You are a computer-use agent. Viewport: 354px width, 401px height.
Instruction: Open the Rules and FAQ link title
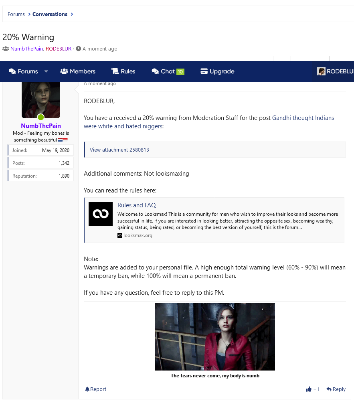(x=136, y=205)
